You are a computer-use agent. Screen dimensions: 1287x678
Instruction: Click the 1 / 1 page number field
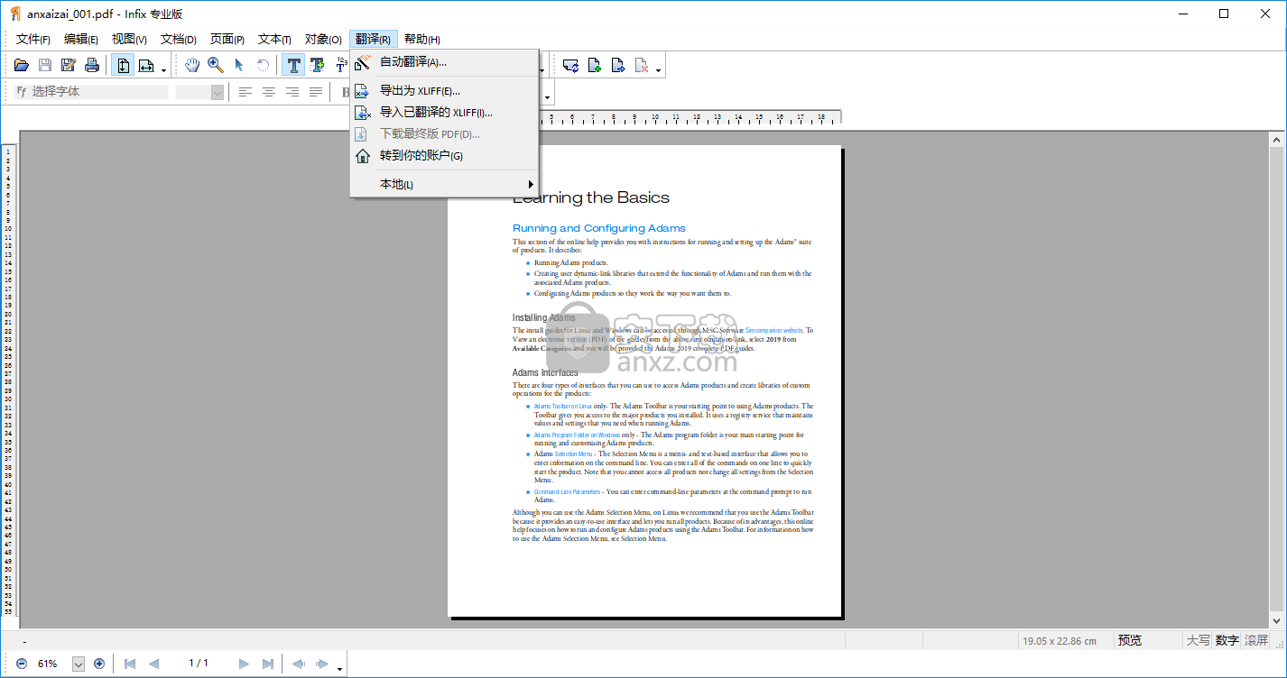pyautogui.click(x=199, y=664)
